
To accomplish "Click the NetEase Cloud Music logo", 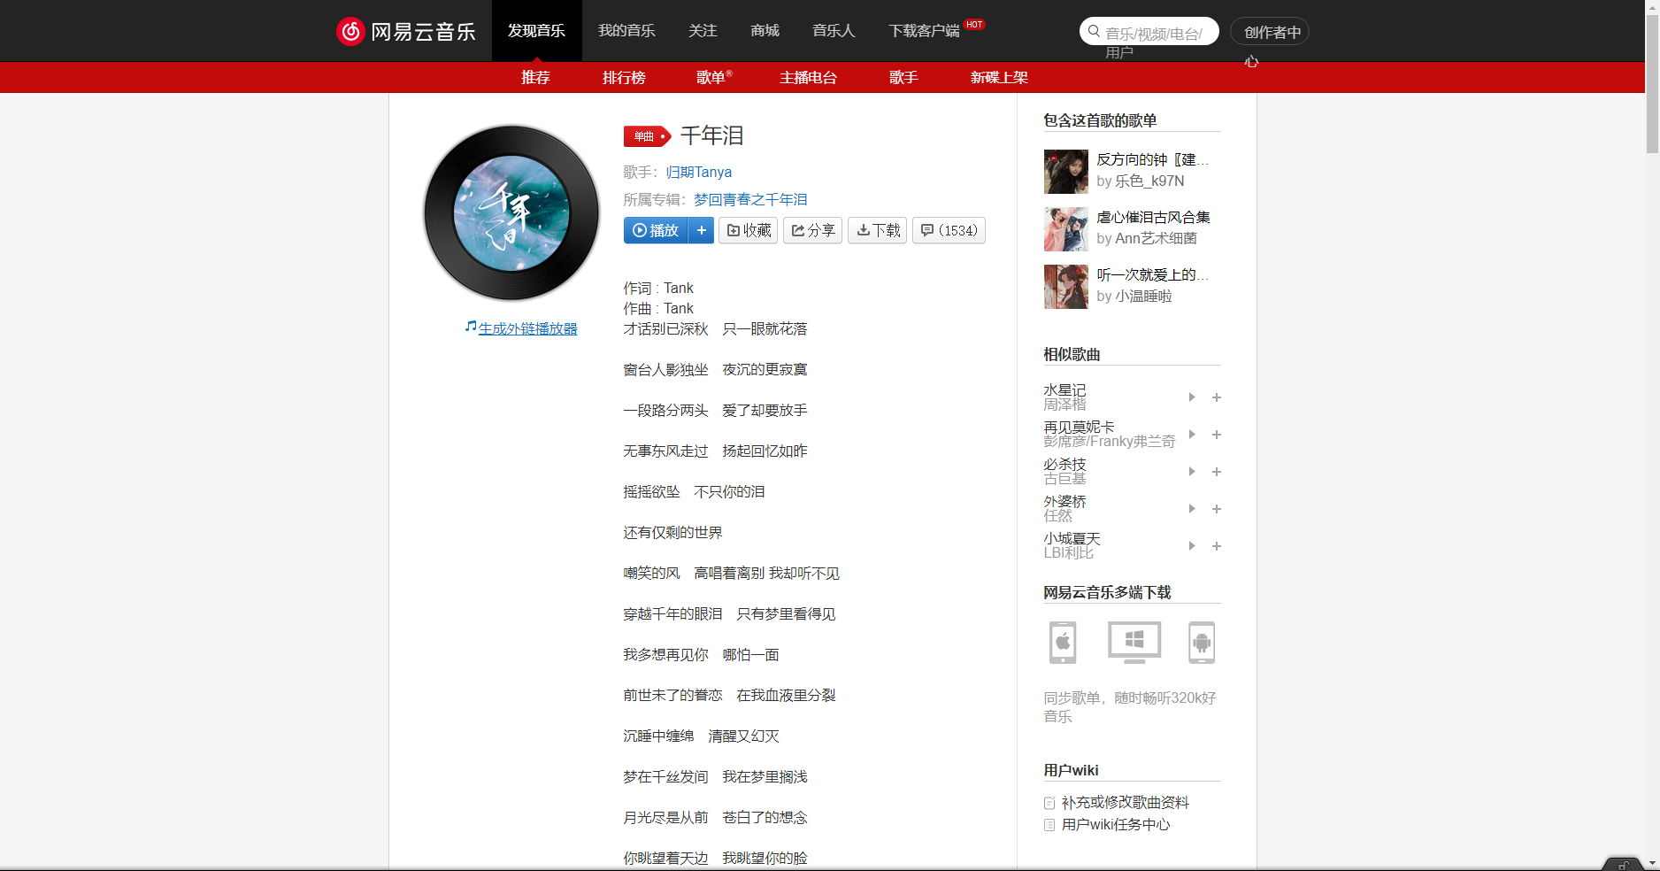I will tap(406, 30).
